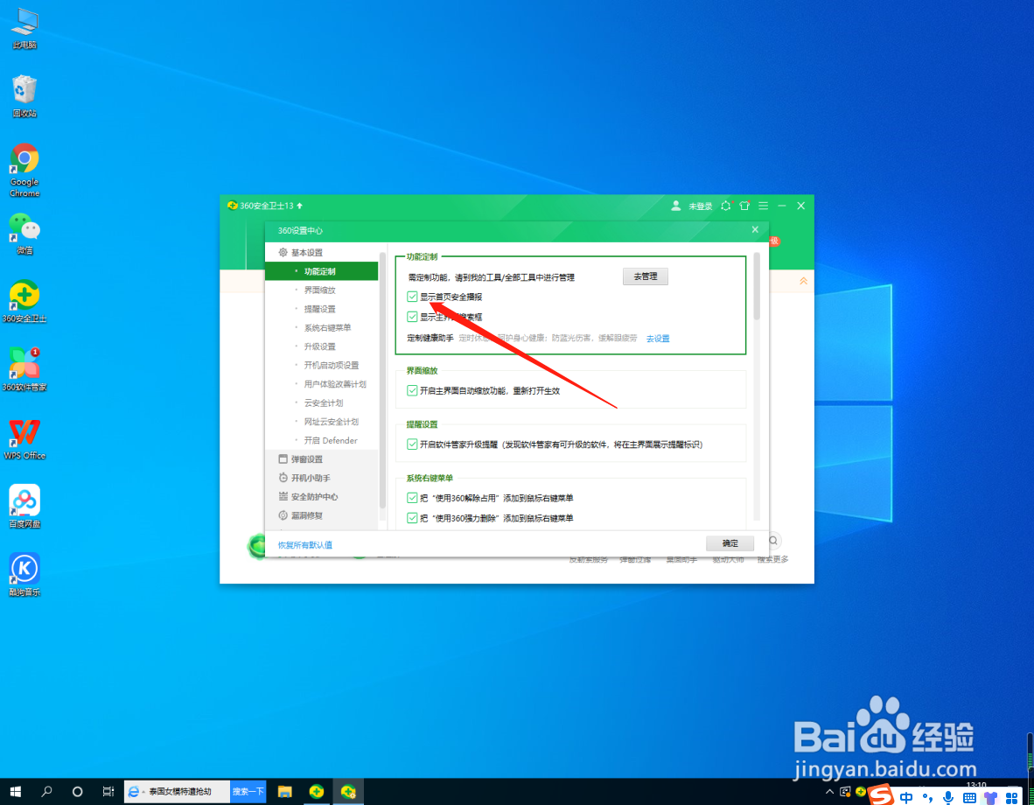Toggle the 中 Chinese input mode indicator
Image resolution: width=1034 pixels, height=805 pixels.
pyautogui.click(x=906, y=798)
